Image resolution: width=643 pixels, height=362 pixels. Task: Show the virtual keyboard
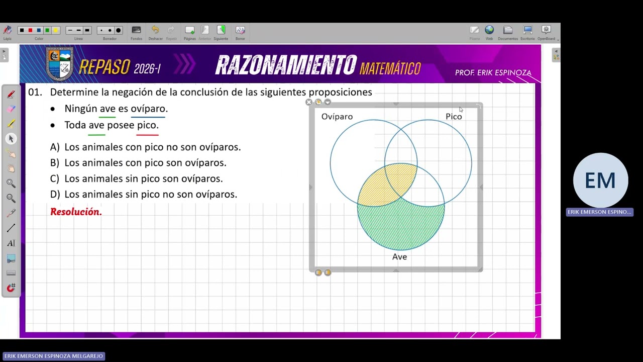[x=11, y=273]
